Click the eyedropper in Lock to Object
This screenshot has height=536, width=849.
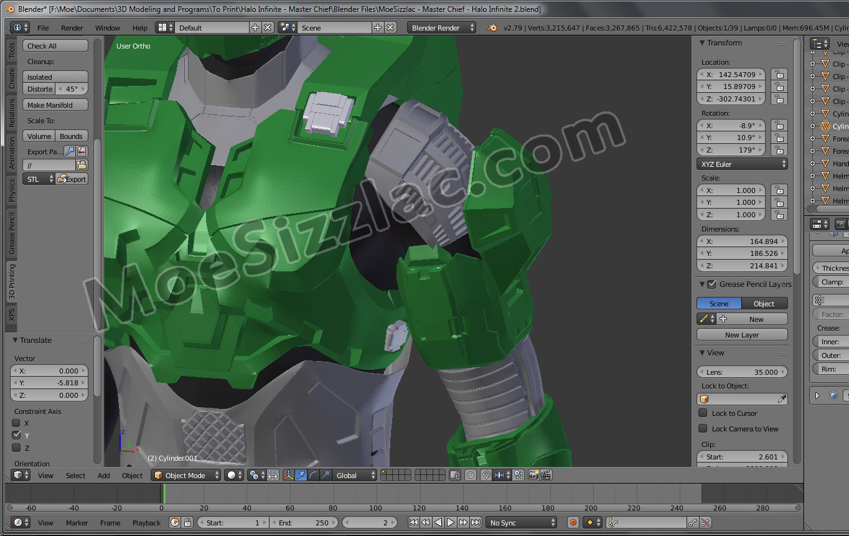(782, 399)
